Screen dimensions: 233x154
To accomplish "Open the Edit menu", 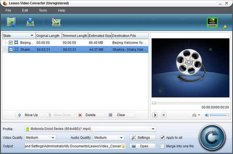I will [25, 11].
